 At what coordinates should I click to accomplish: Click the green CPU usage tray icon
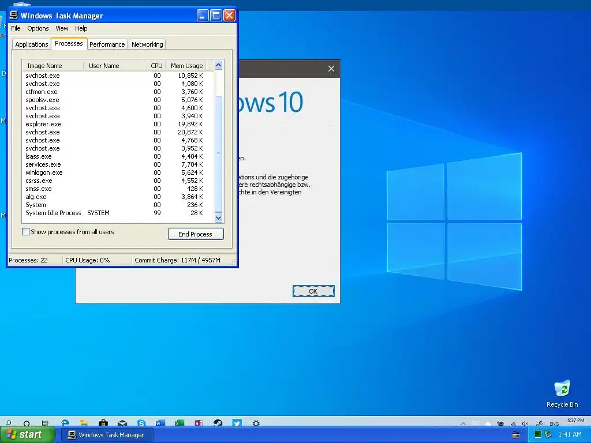[x=538, y=434]
